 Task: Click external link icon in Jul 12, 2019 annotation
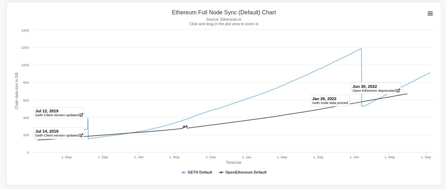[81, 115]
